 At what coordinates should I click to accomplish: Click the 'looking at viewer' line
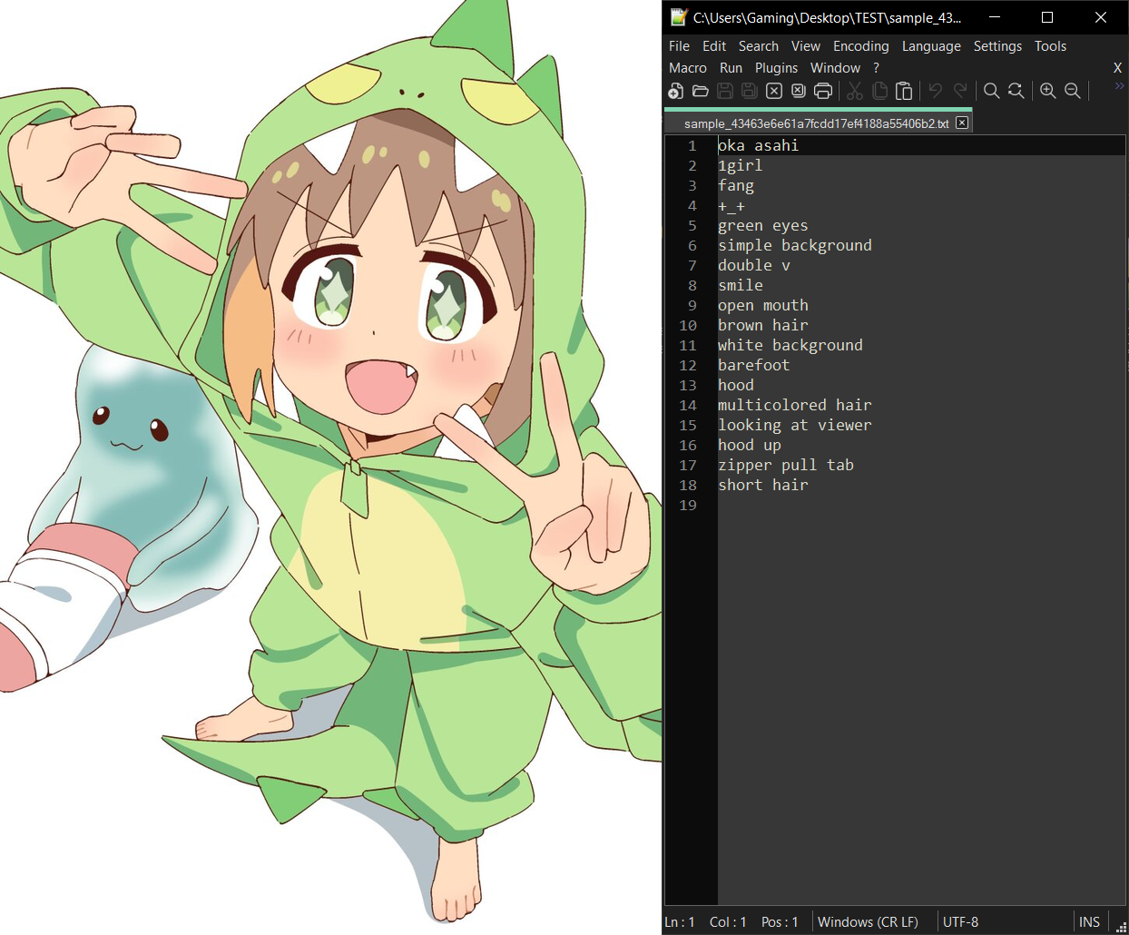pyautogui.click(x=795, y=425)
